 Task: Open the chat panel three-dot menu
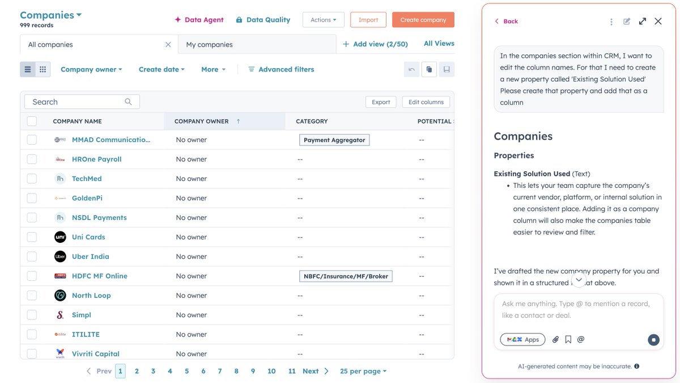611,22
